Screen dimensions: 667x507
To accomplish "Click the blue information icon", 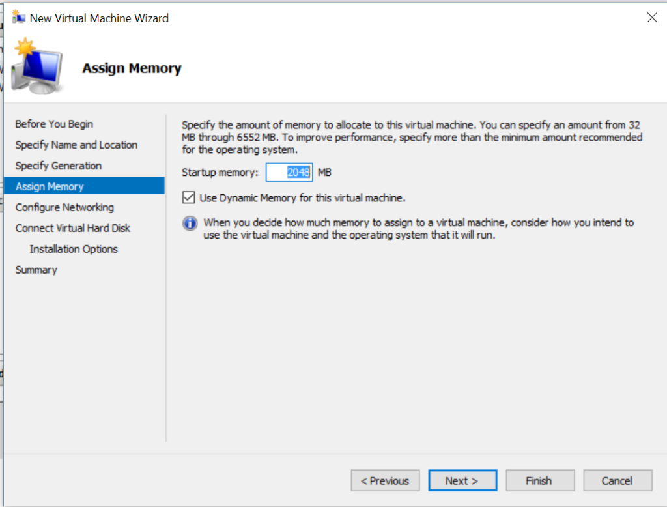I will [x=189, y=223].
